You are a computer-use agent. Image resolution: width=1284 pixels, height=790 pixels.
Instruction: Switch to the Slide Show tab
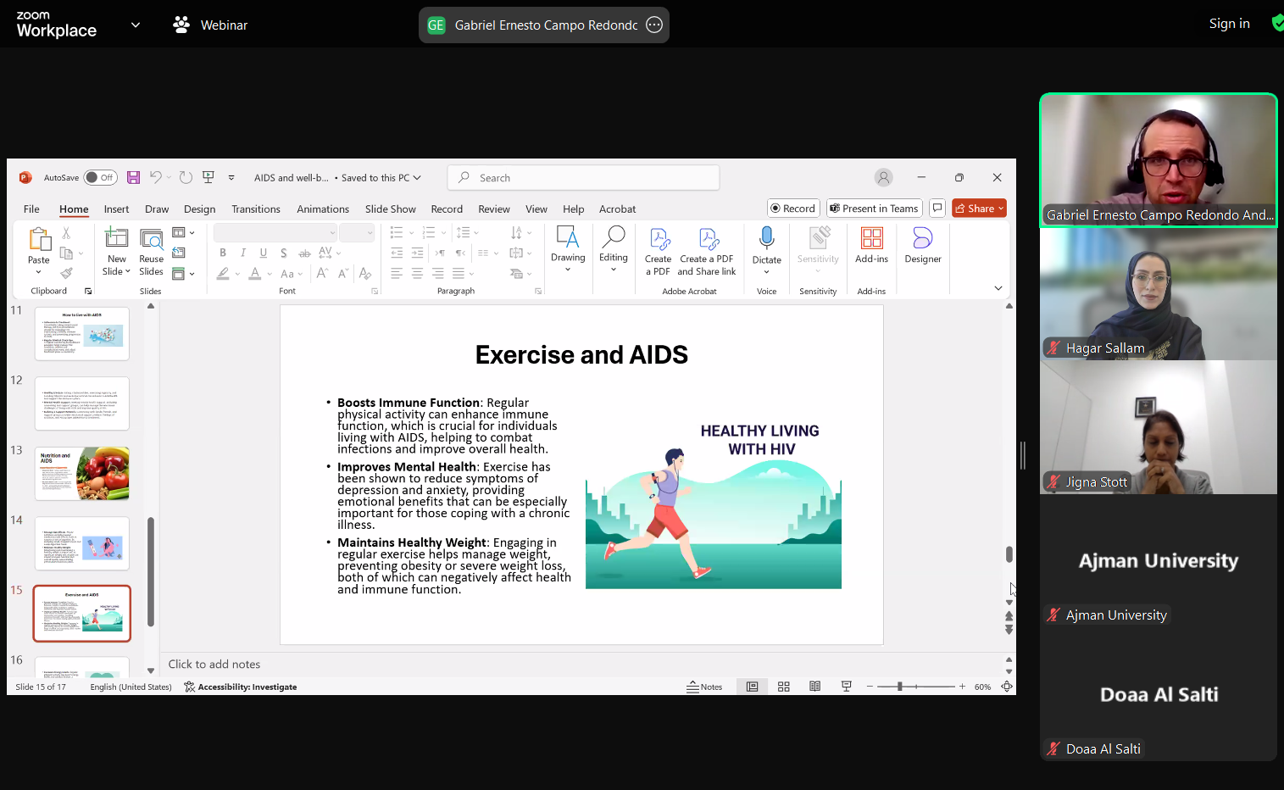point(390,209)
